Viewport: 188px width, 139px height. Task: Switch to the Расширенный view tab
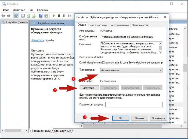(x=41, y=131)
